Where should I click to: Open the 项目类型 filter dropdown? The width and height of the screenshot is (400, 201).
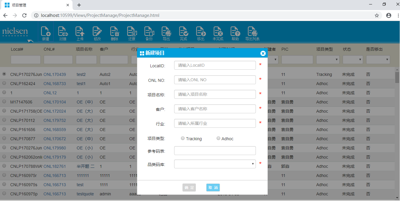pyautogui.click(x=327, y=60)
